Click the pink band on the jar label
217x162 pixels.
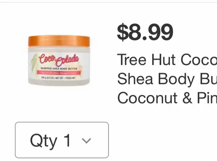59,73
